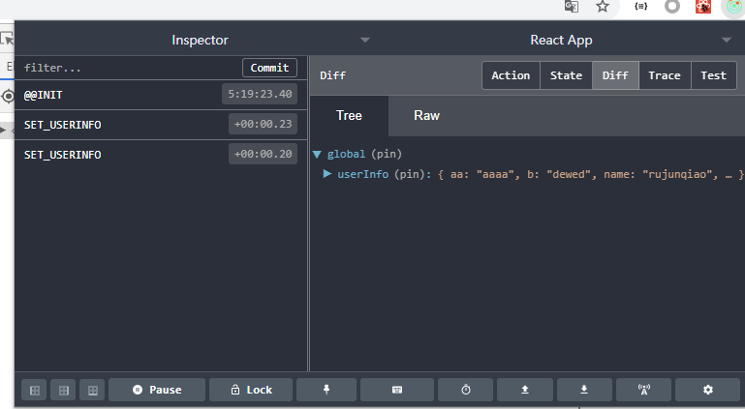Select the Diff tab
Image resolution: width=745 pixels, height=409 pixels.
click(x=615, y=75)
